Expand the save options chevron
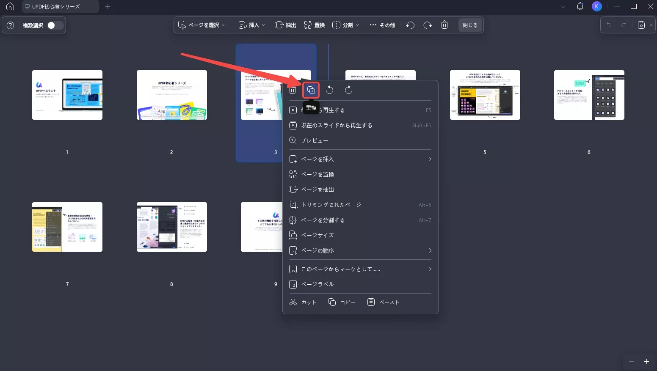Image resolution: width=657 pixels, height=371 pixels. 651,25
